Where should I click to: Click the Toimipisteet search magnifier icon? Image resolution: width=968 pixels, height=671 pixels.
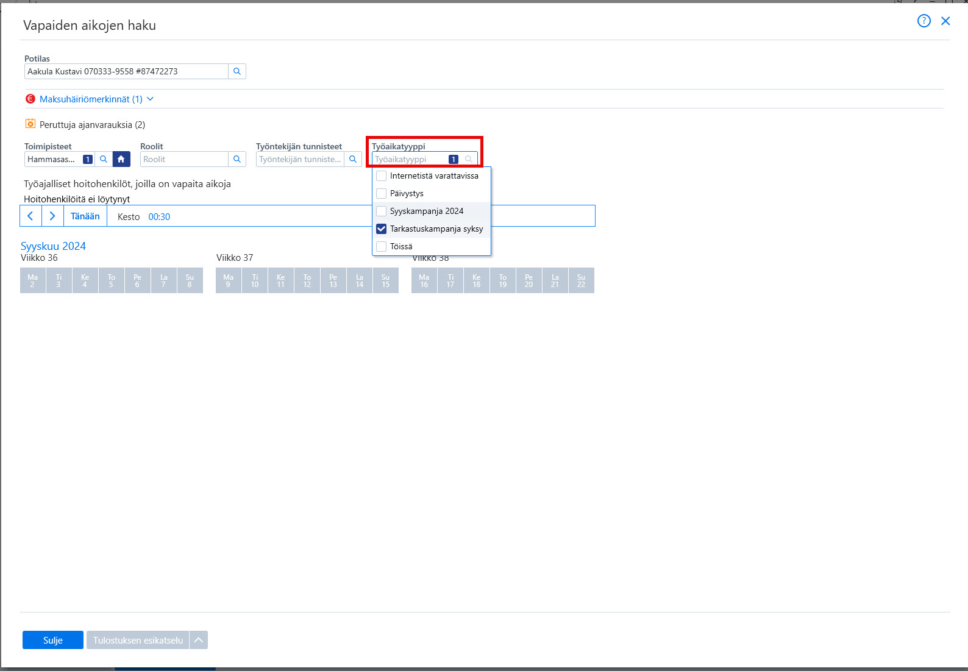pyautogui.click(x=104, y=159)
